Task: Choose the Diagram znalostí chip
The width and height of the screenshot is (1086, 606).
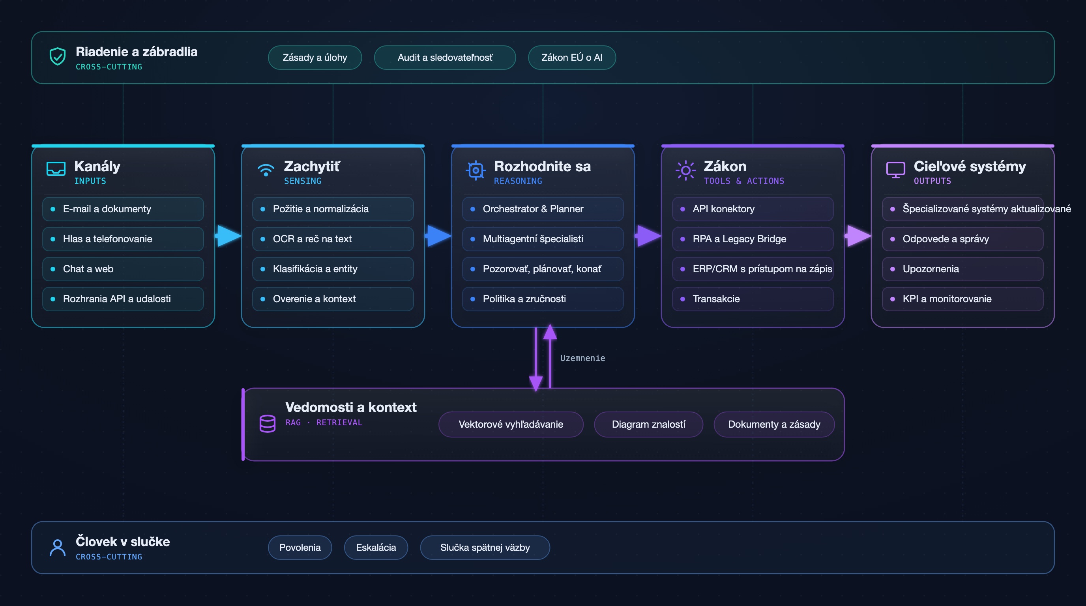Action: click(648, 424)
